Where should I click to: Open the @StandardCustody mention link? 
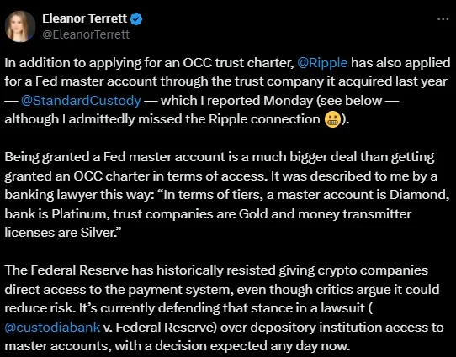(81, 101)
